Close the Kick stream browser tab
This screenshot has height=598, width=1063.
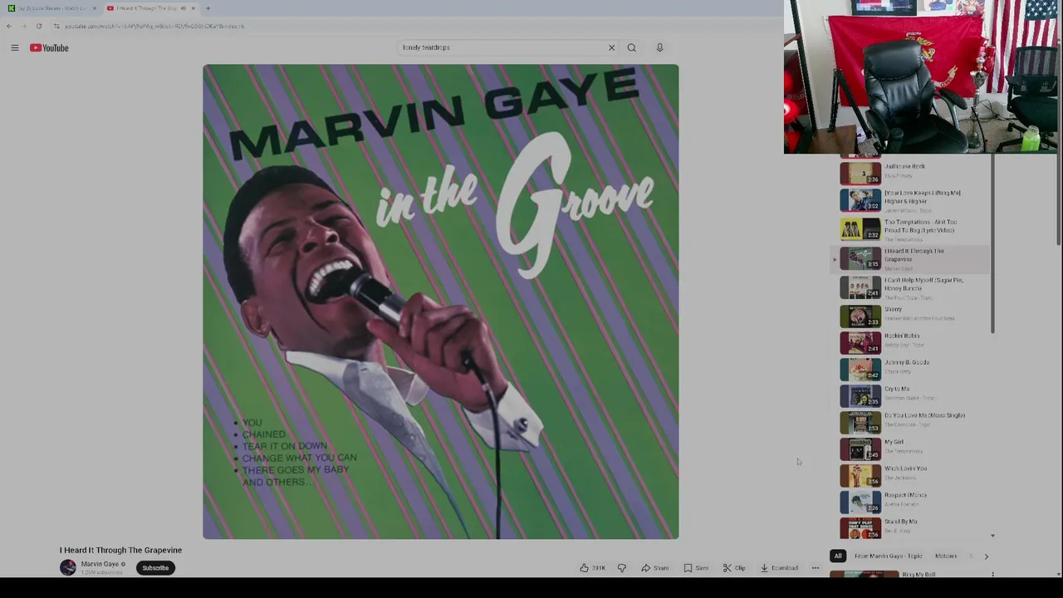tap(94, 8)
